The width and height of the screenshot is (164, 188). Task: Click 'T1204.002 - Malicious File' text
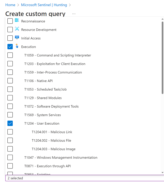[x=52, y=140]
